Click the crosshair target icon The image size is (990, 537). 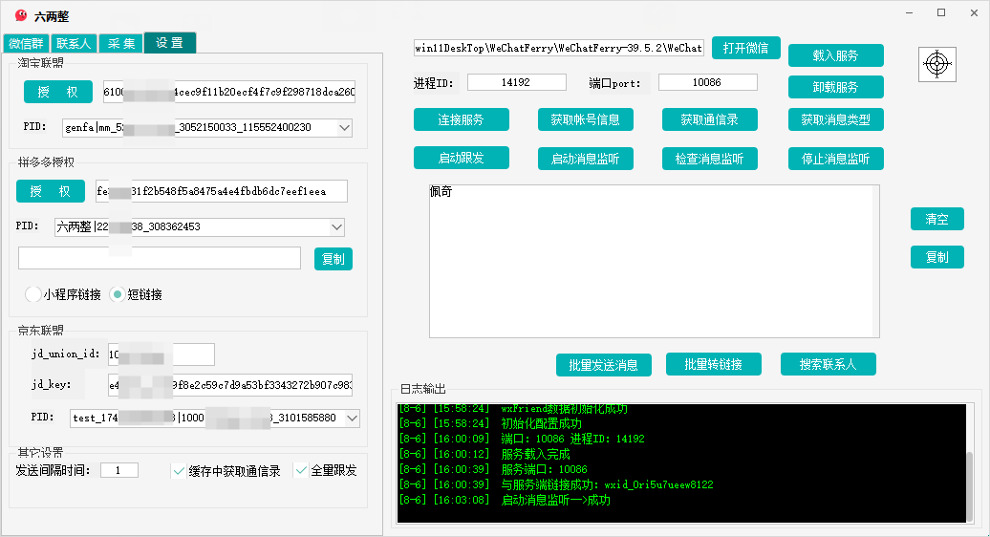tap(936, 64)
